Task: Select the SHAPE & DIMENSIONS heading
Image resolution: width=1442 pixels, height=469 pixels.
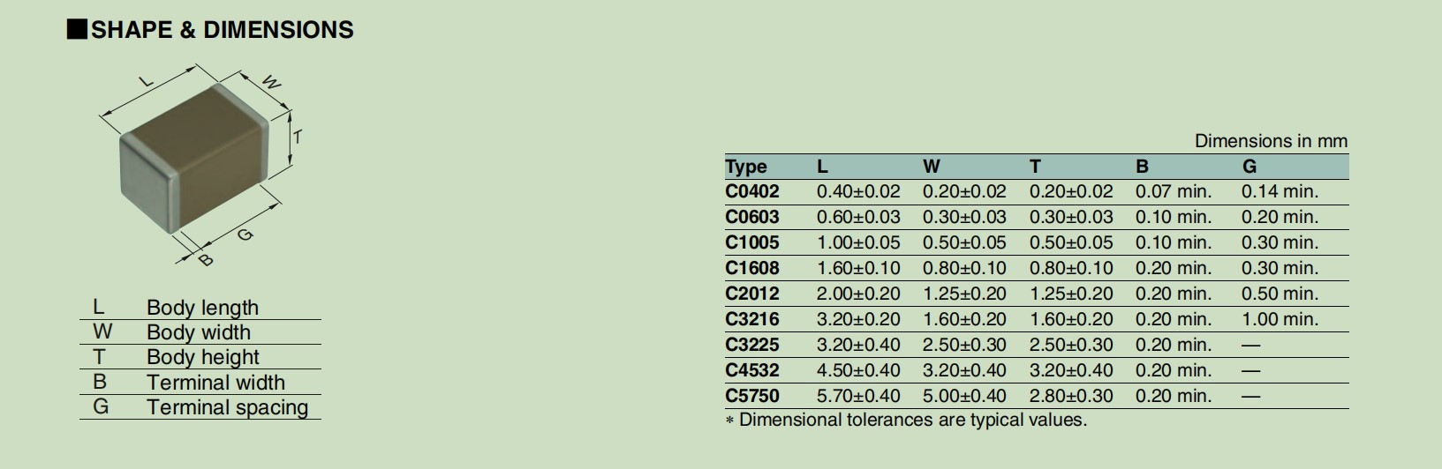Action: click(211, 30)
